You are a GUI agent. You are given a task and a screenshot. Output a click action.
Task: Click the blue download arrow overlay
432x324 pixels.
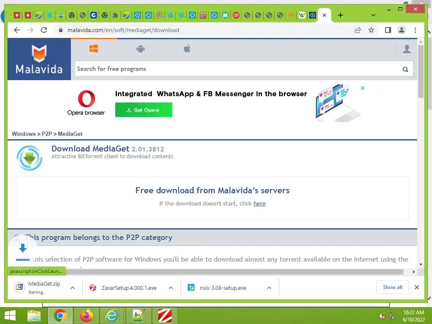point(23,248)
